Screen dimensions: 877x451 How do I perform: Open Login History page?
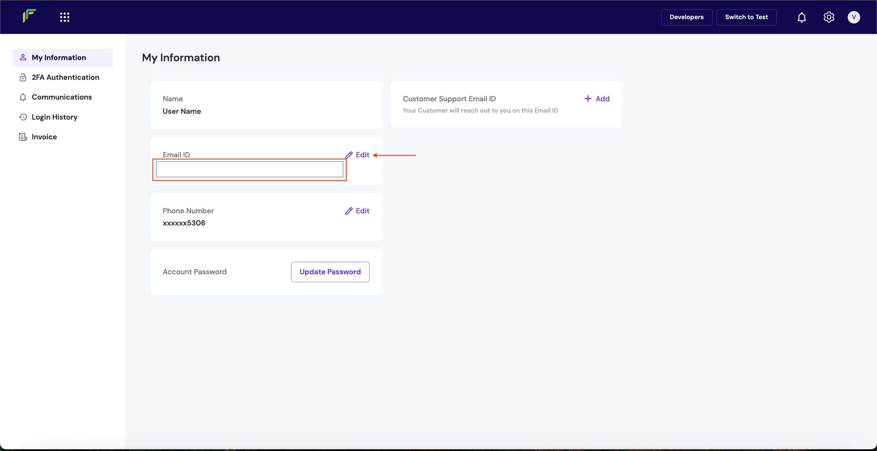click(x=55, y=117)
